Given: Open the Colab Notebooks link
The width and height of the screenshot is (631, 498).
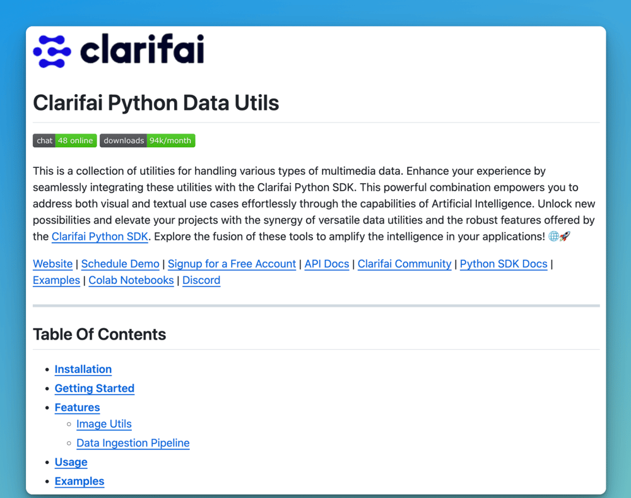Looking at the screenshot, I should [131, 280].
